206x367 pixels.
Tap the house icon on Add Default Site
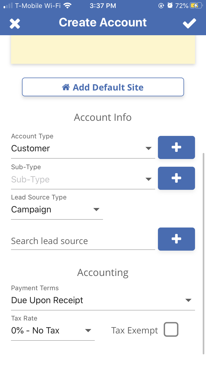coord(66,87)
